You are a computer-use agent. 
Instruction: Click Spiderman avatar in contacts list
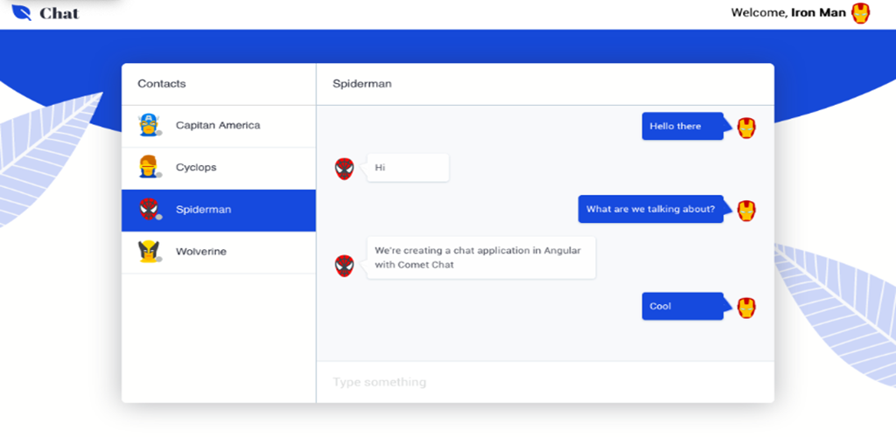pos(149,209)
